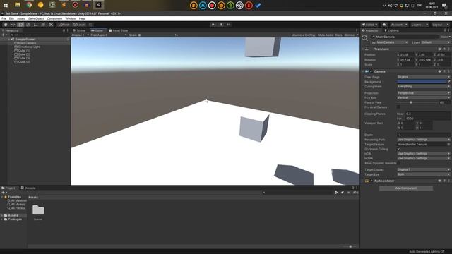The width and height of the screenshot is (452, 254).
Task: Open the game object icon picker in Inspector
Action: click(365, 38)
